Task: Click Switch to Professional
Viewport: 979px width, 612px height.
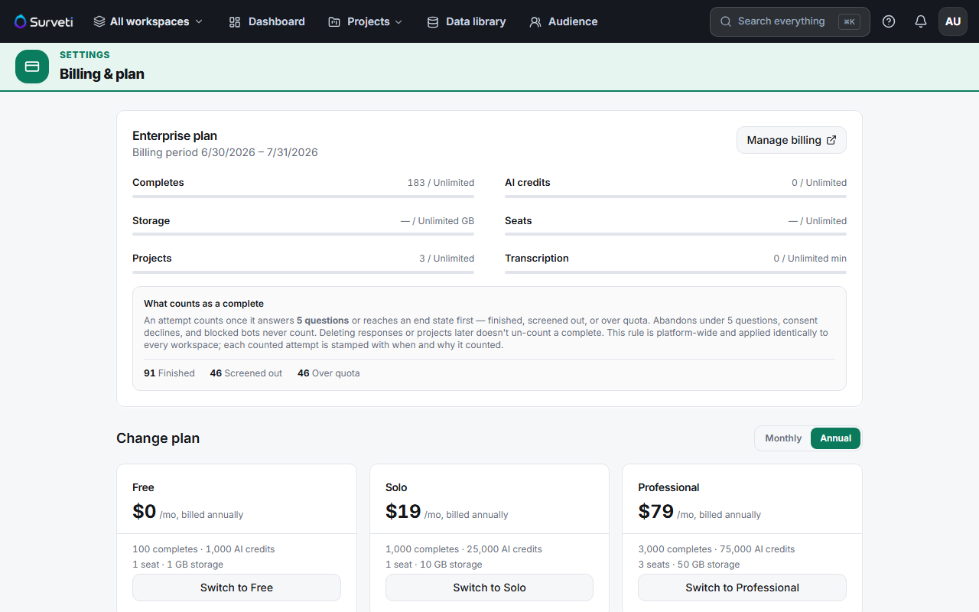Action: (742, 588)
